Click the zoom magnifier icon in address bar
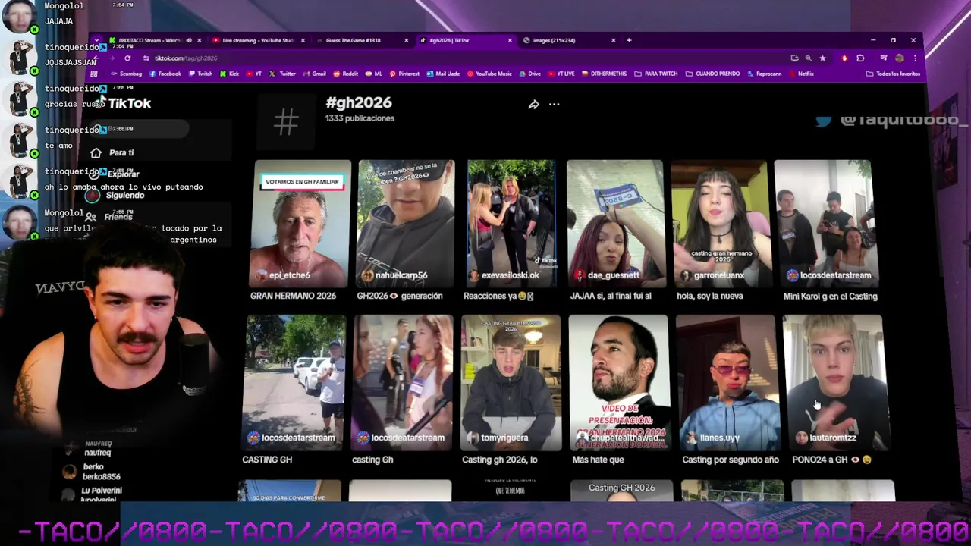 tap(808, 58)
